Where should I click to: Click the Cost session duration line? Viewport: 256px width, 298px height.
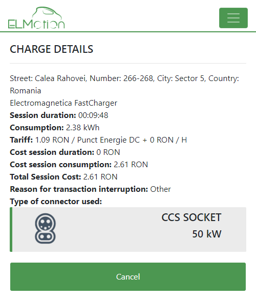[x=65, y=152]
